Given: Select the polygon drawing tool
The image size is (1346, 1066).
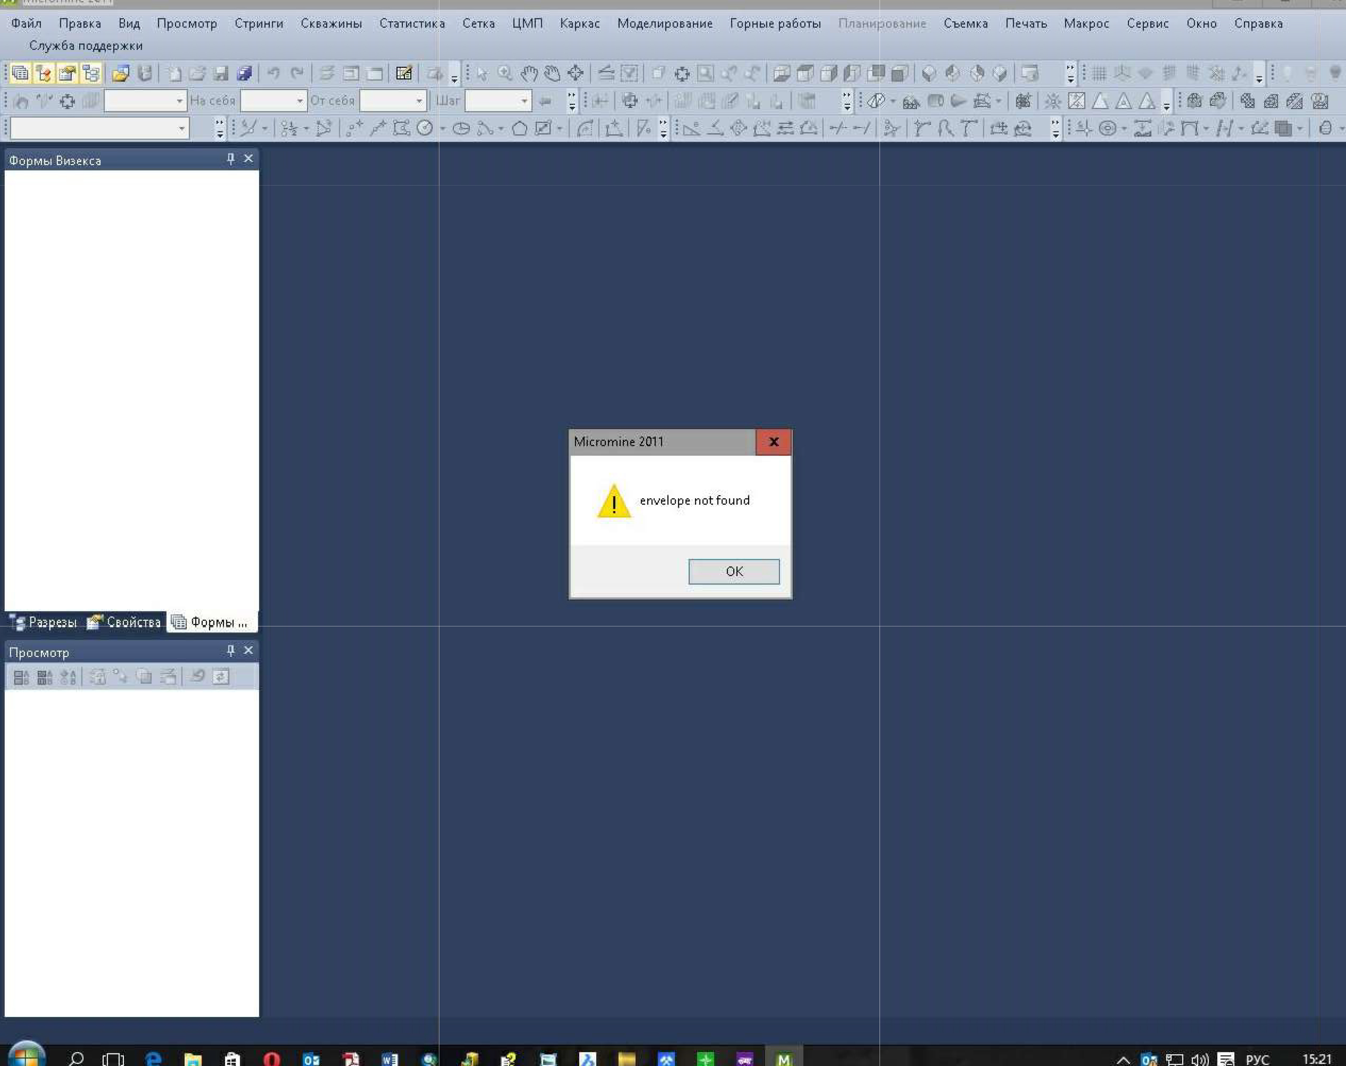Looking at the screenshot, I should pos(519,129).
